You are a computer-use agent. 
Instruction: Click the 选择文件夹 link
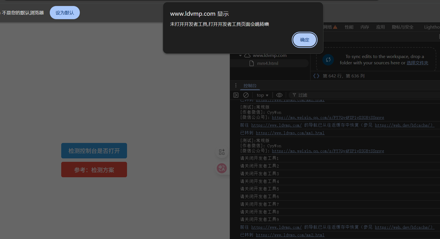tap(417, 63)
